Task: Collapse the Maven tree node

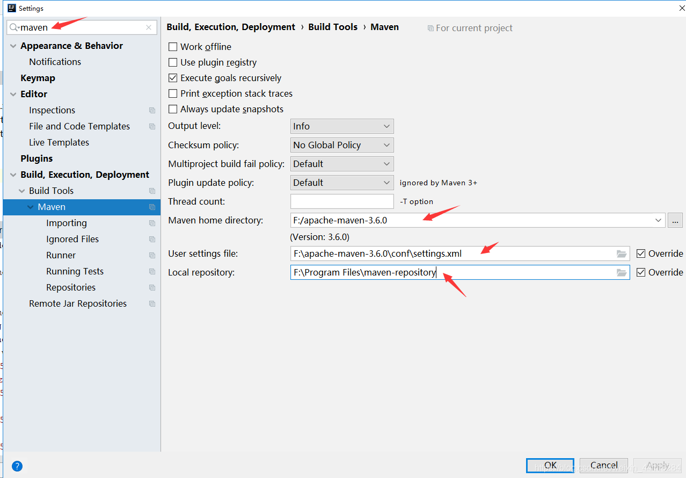Action: tap(31, 207)
